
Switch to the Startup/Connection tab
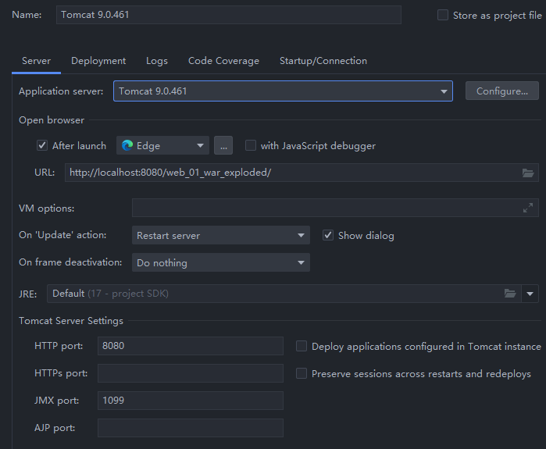pos(323,61)
